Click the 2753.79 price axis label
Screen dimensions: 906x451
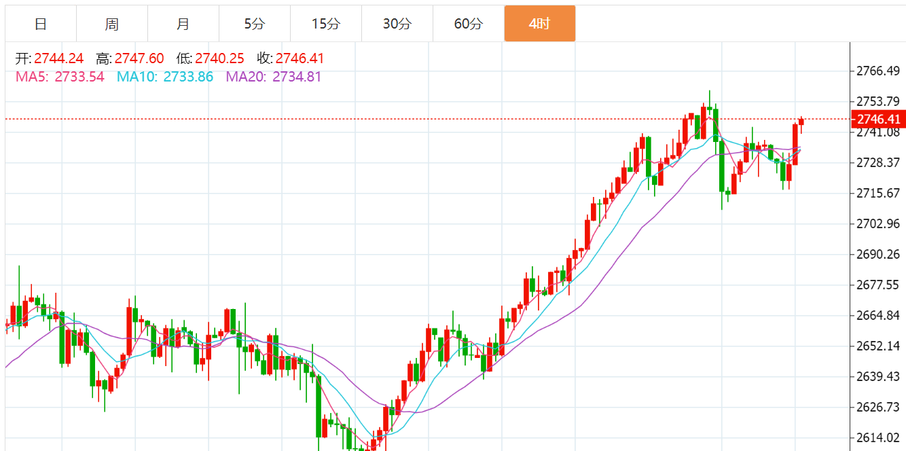878,102
